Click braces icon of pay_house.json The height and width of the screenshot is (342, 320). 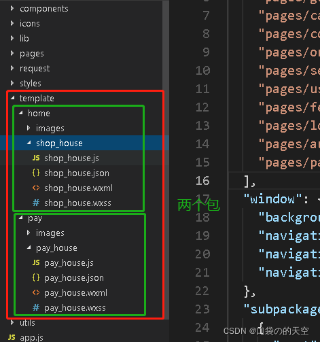coord(36,277)
